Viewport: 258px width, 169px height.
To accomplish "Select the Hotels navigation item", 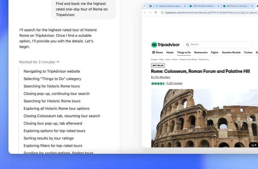I will tap(170, 53).
